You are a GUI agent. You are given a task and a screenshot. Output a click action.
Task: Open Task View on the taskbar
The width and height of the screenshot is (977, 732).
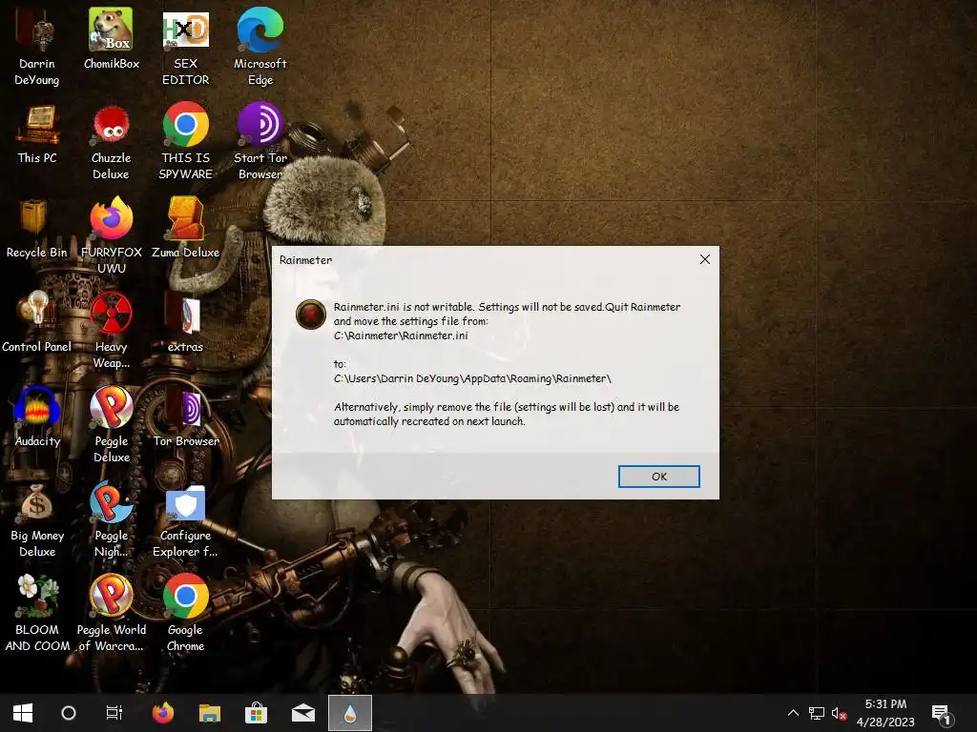[x=114, y=713]
